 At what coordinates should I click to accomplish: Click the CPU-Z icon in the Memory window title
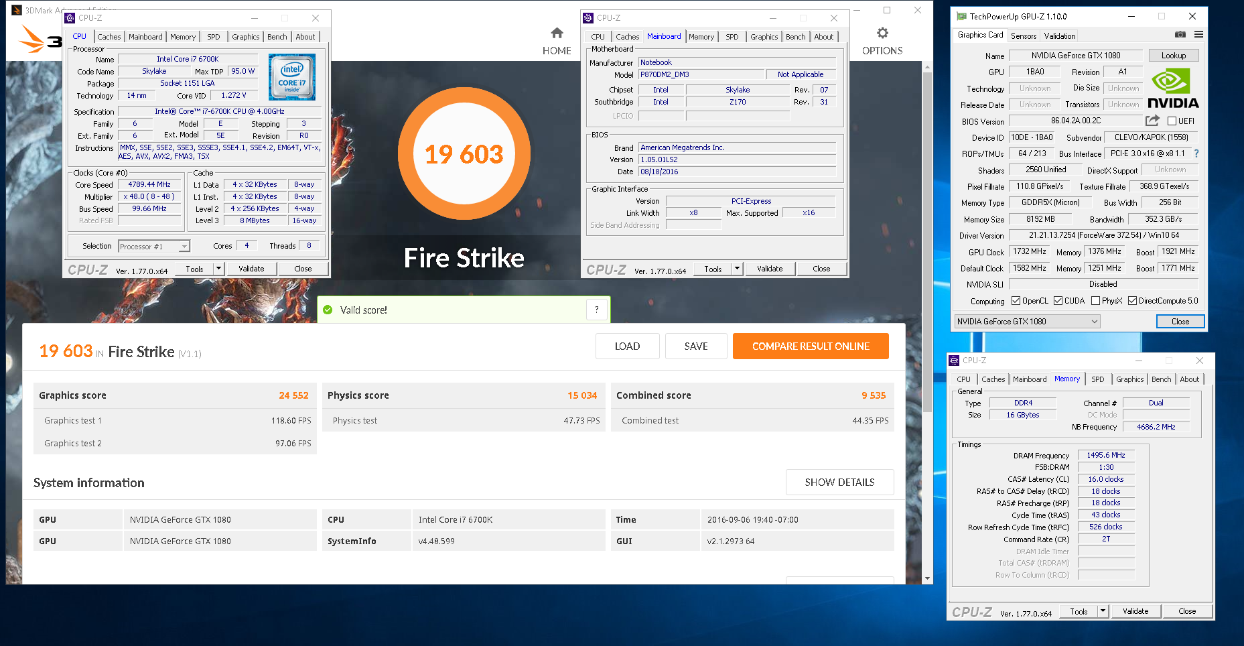tap(955, 361)
